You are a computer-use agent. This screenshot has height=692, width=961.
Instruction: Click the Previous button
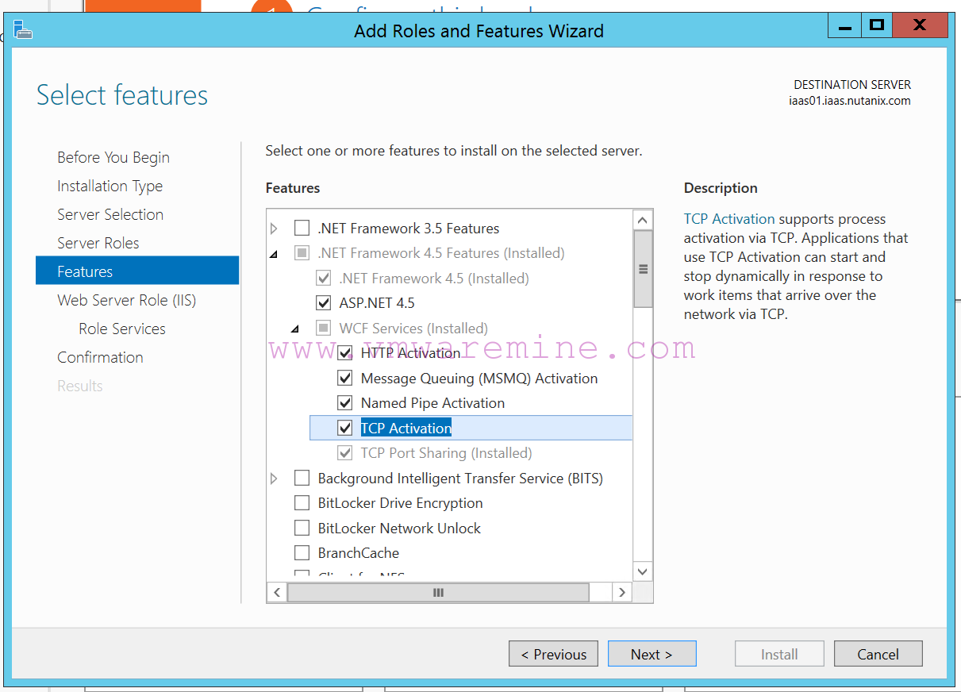point(554,654)
